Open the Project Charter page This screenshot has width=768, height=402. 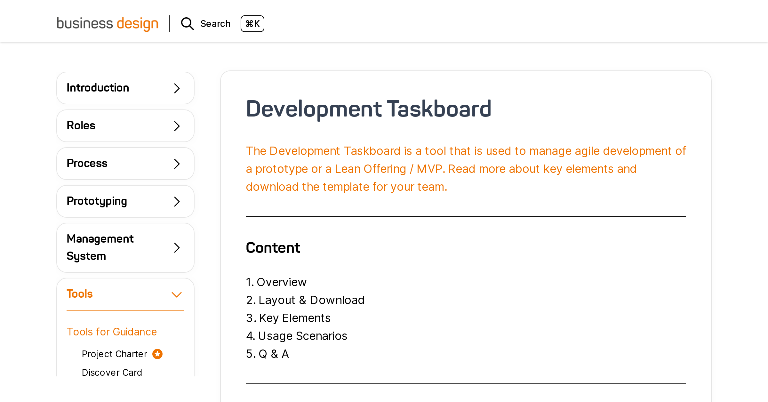click(114, 354)
